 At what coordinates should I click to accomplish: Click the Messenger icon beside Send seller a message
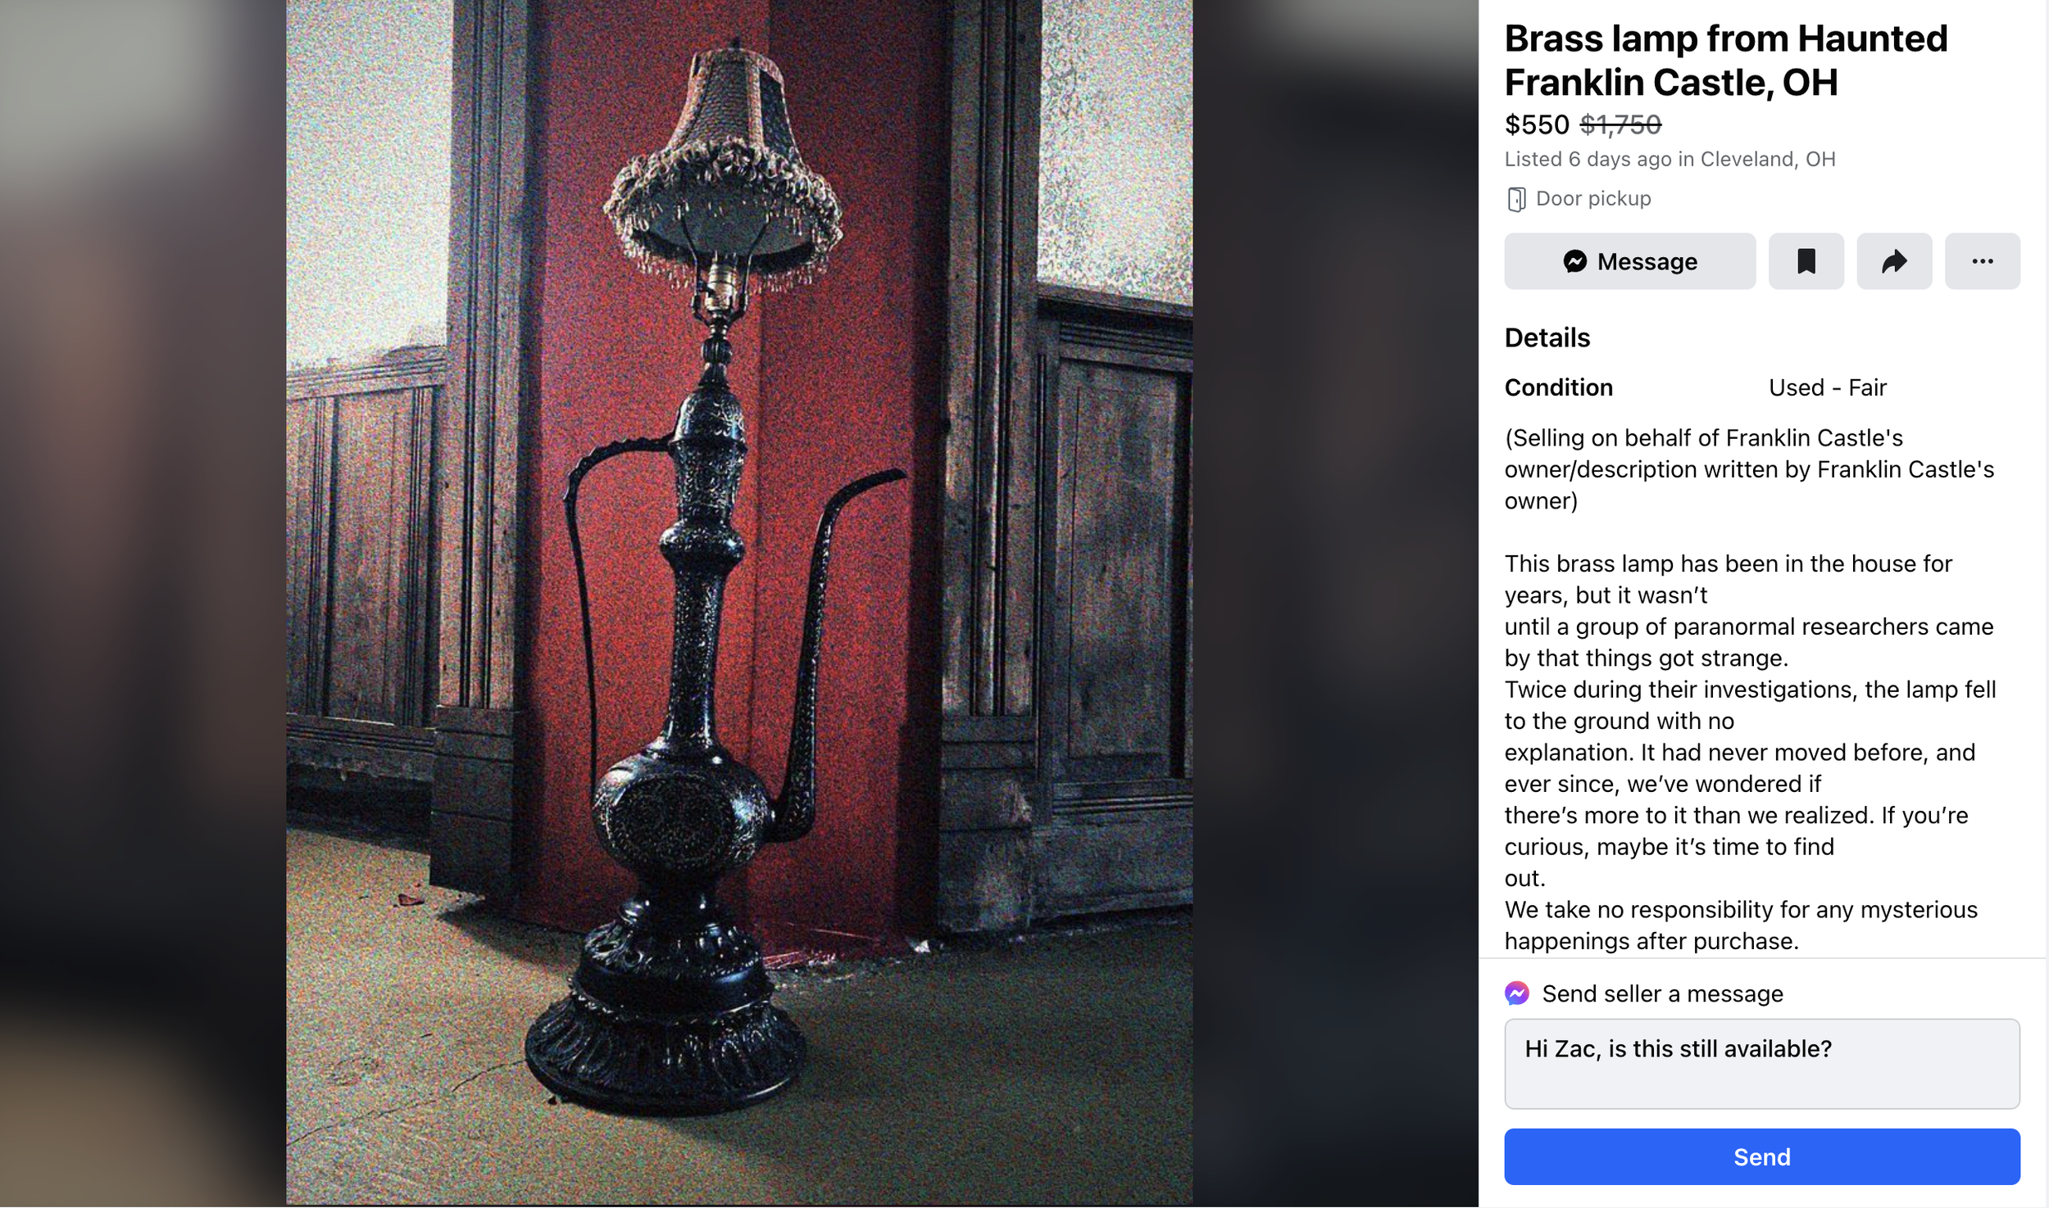tap(1517, 993)
